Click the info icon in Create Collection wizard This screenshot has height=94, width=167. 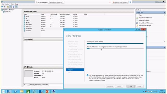pyautogui.click(x=87, y=75)
